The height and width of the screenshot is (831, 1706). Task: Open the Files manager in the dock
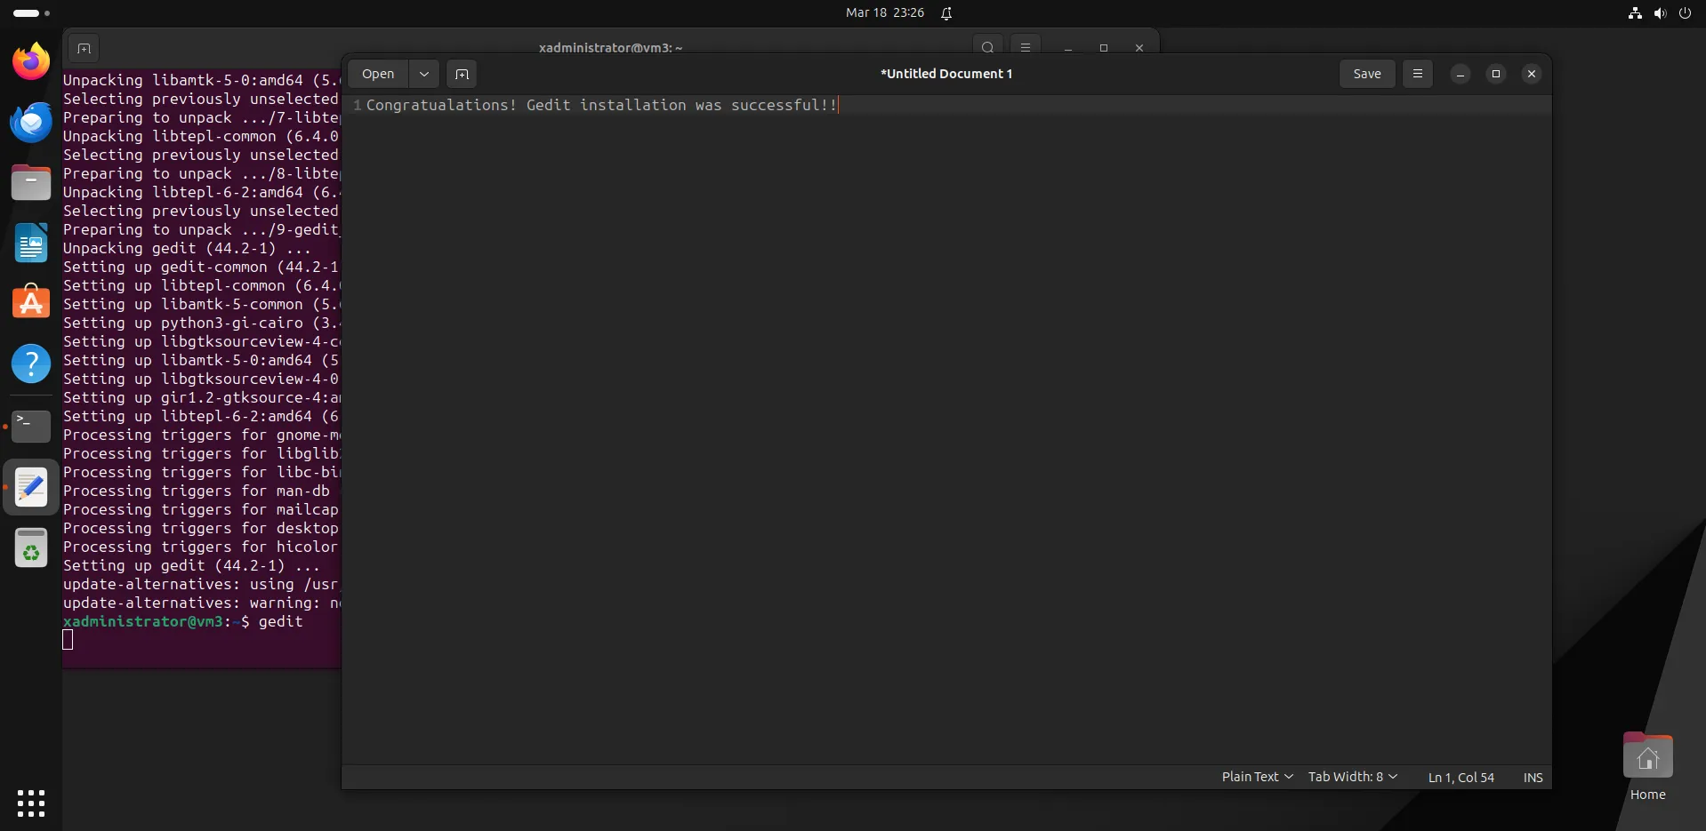click(31, 182)
